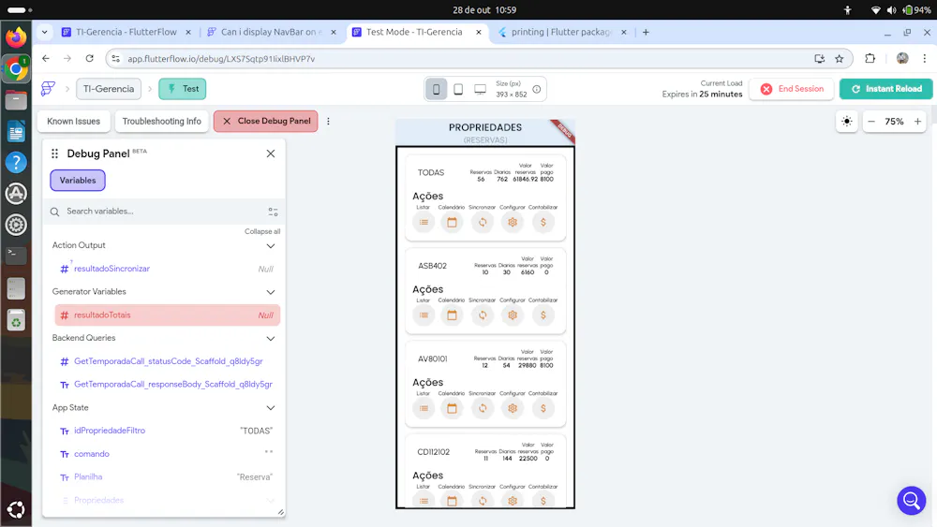Click the End Session button

[792, 89]
